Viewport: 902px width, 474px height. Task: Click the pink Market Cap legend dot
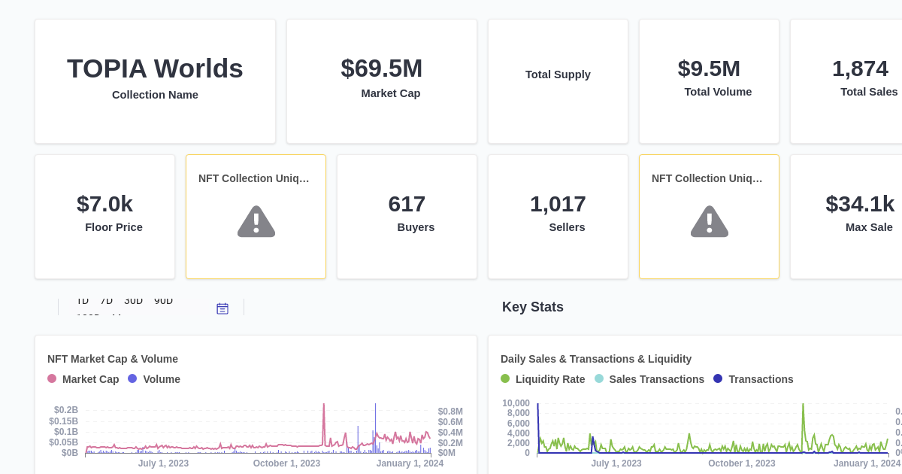51,378
